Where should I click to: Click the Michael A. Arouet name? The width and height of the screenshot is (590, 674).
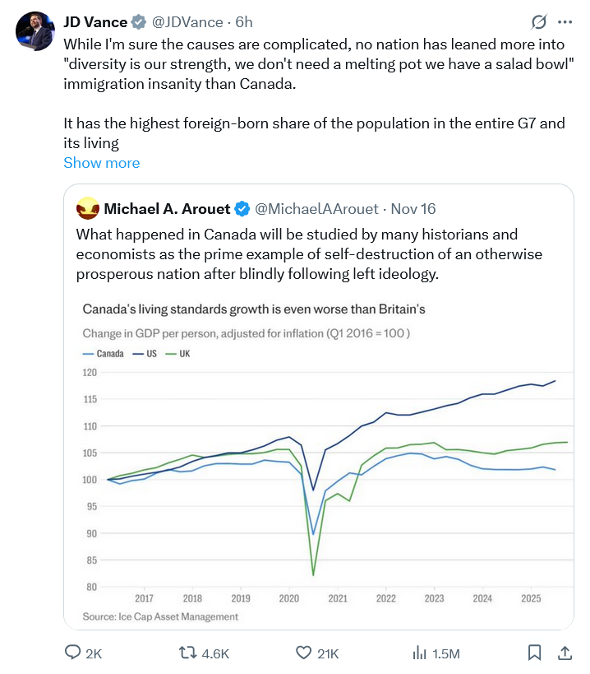(167, 209)
